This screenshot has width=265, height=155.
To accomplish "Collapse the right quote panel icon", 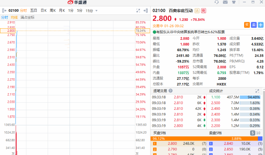I will click(146, 11).
